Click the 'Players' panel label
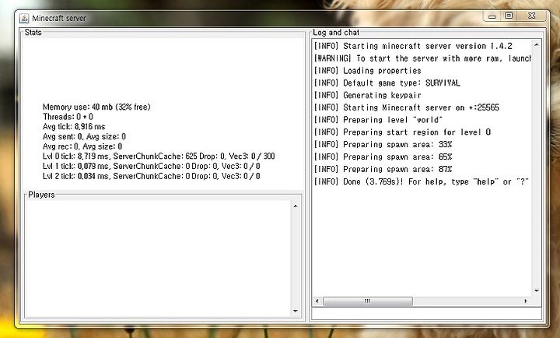This screenshot has width=560, height=338. [41, 195]
